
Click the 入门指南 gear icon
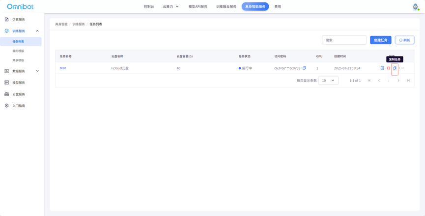pos(7,106)
